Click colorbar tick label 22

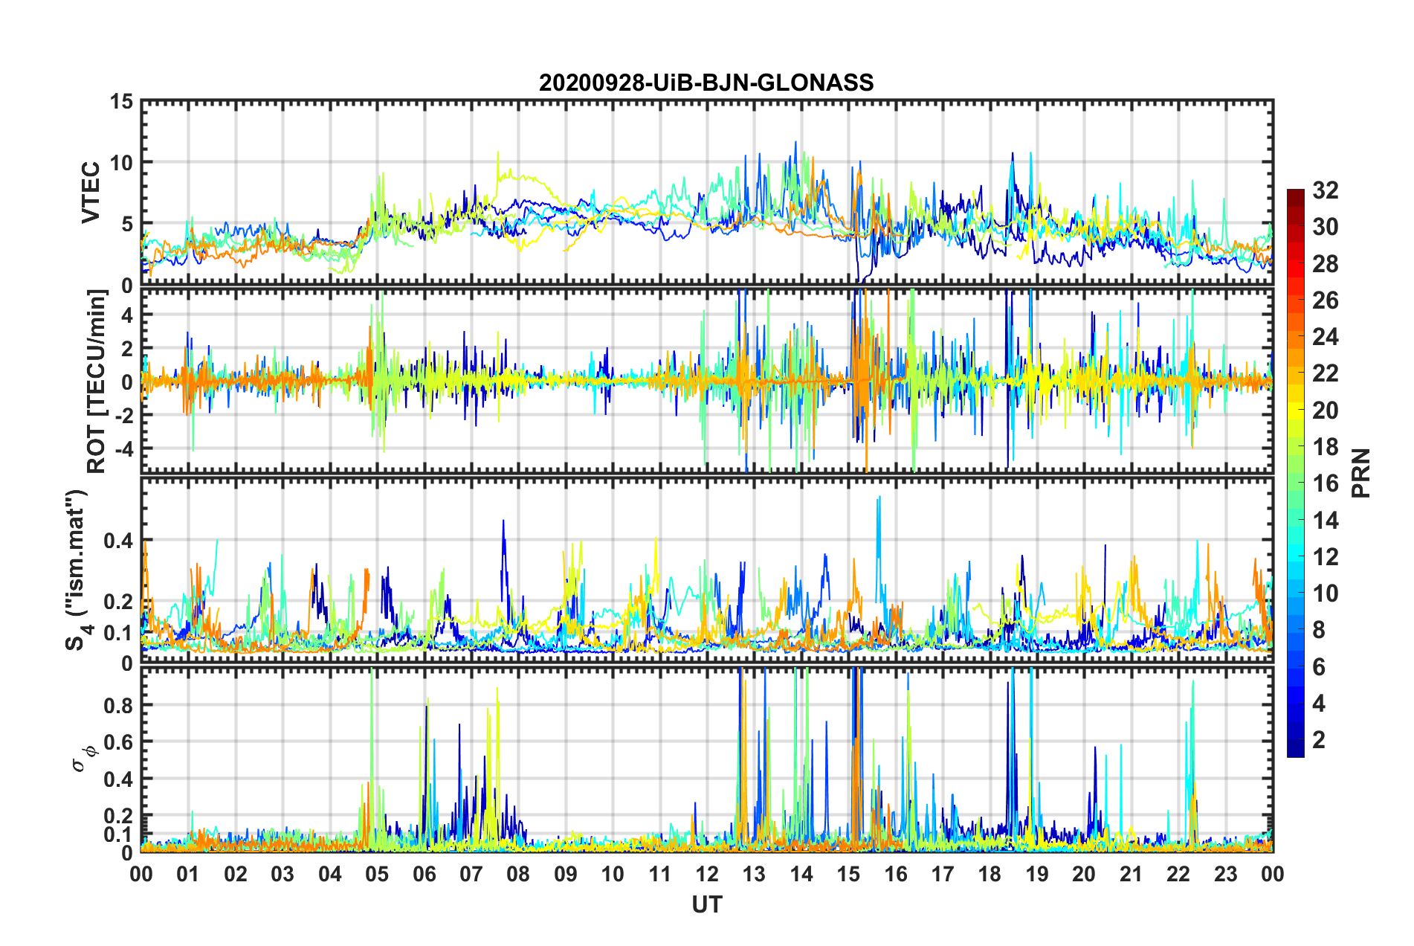1325,373
